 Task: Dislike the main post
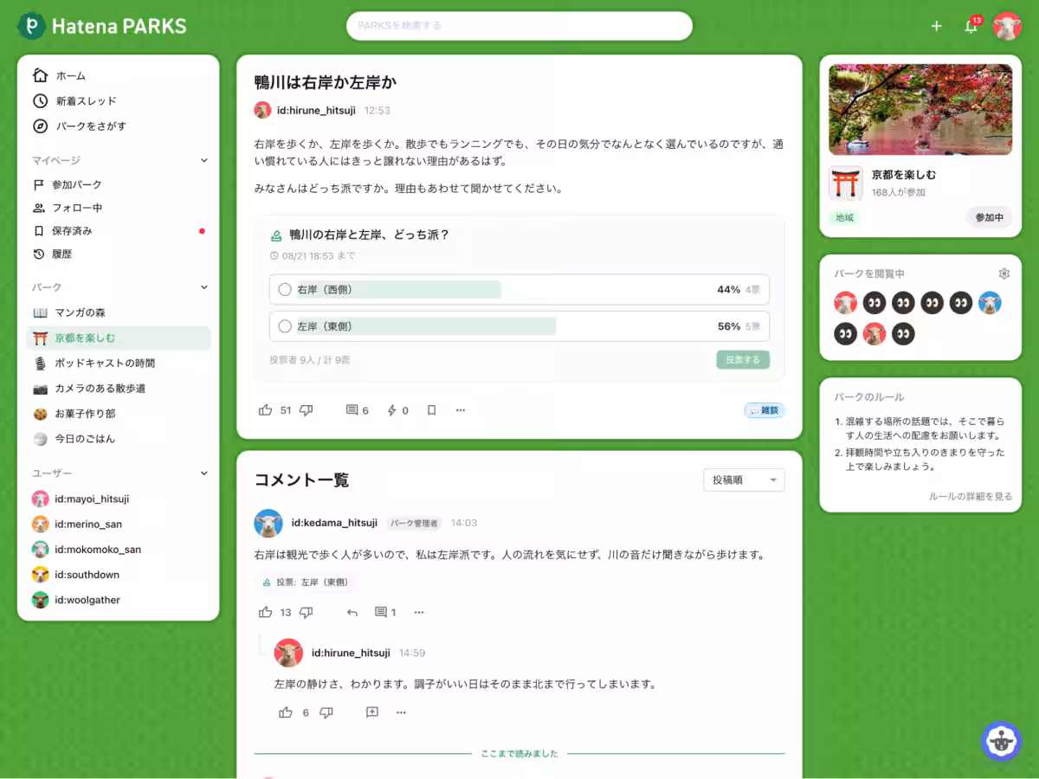[306, 410]
